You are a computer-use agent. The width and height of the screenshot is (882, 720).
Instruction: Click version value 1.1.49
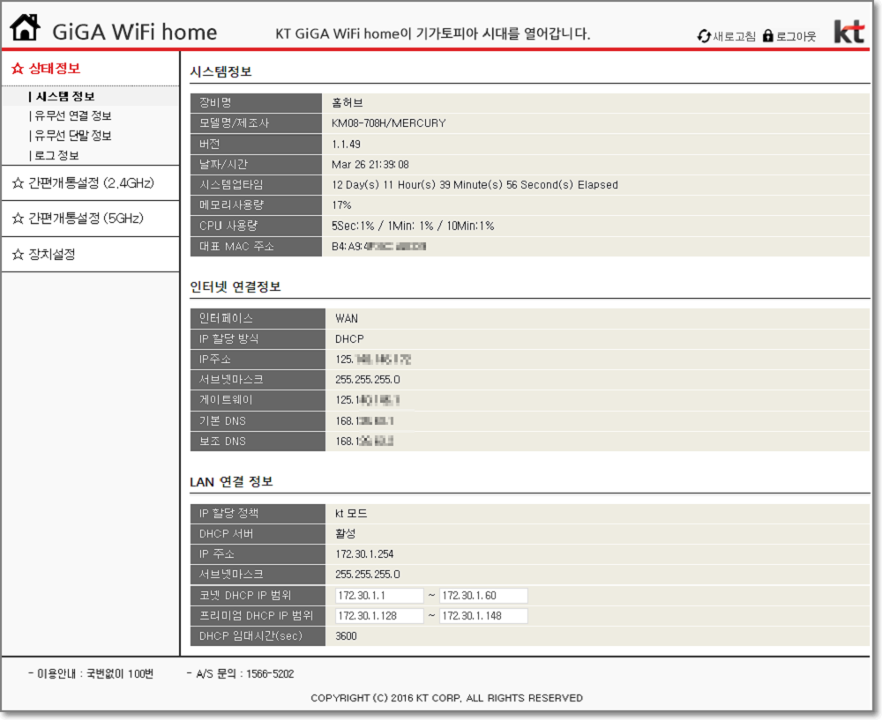click(x=346, y=145)
